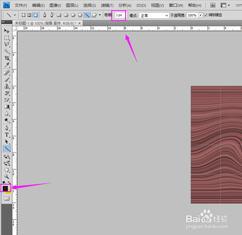Open the Edit menu
Viewport: 242px width, 235px height.
[38, 6]
